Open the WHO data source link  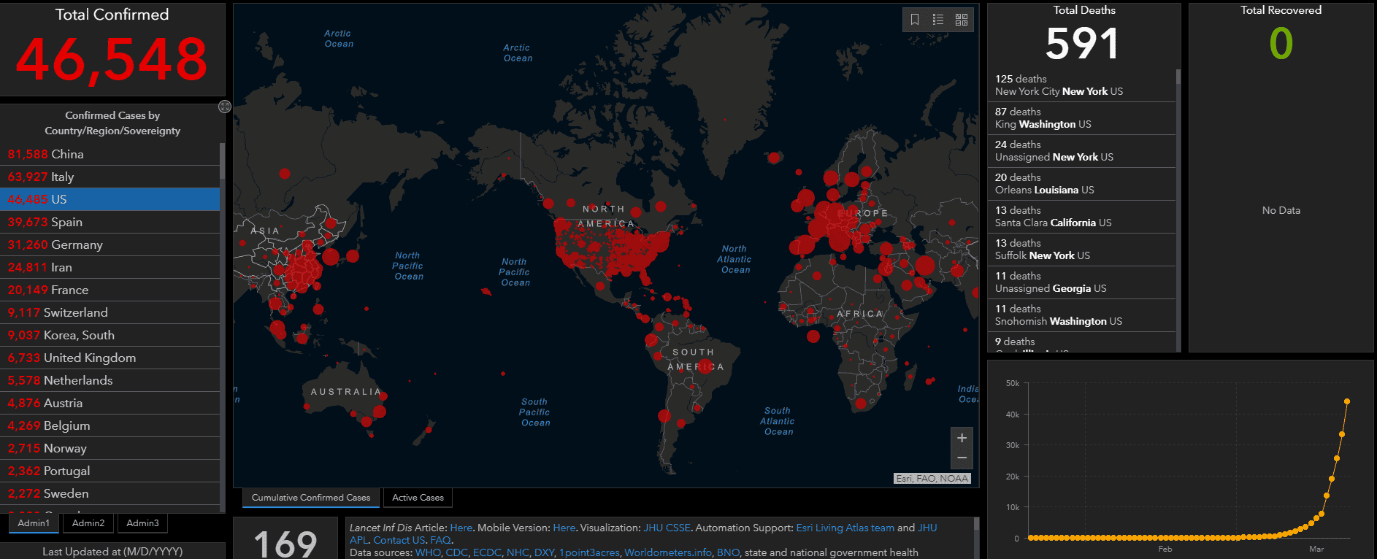[428, 552]
